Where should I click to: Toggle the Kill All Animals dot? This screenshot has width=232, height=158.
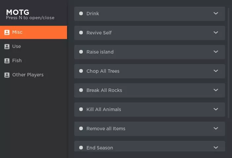tap(81, 109)
